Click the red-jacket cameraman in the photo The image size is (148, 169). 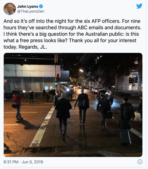[17, 104]
